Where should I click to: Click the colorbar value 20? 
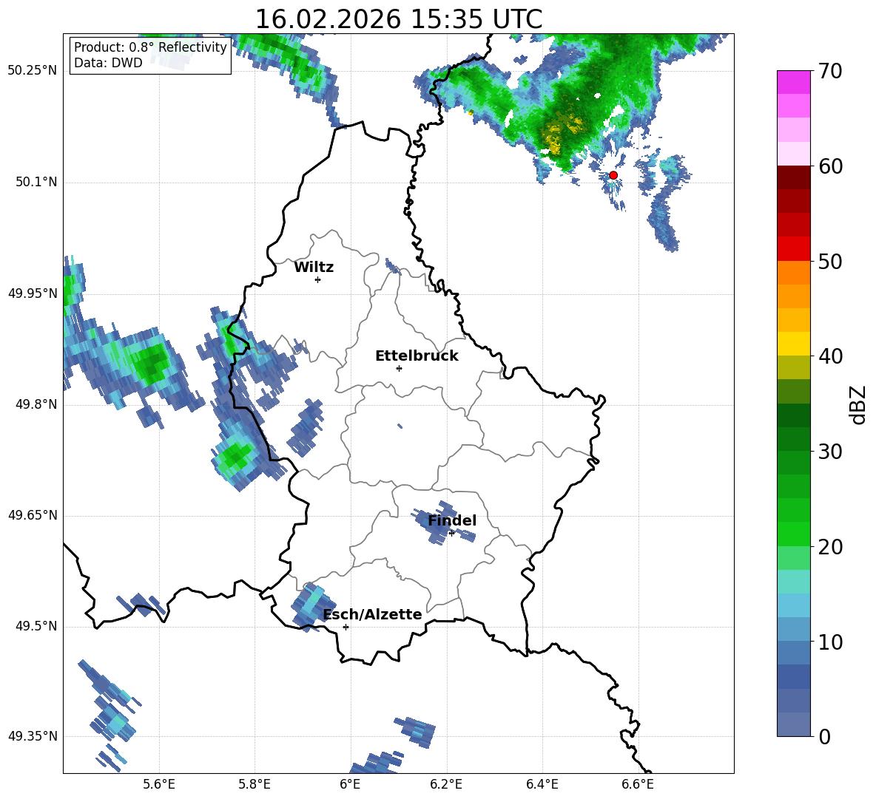[x=830, y=547]
